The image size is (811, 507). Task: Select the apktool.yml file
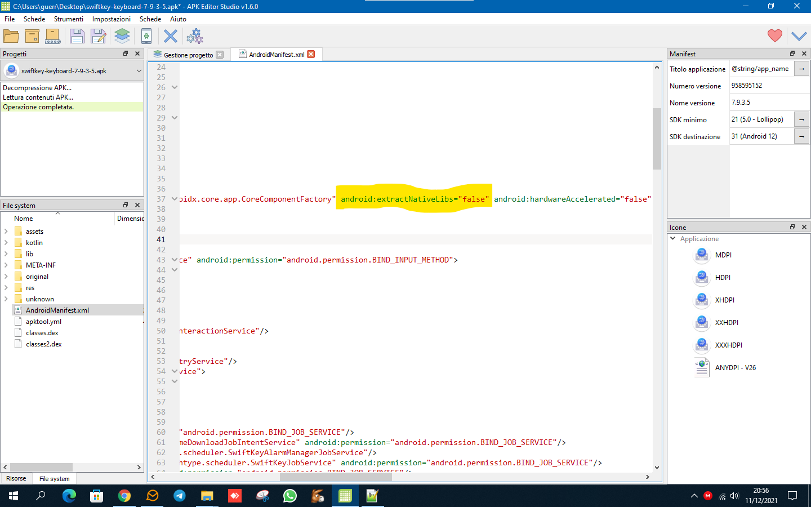coord(43,322)
